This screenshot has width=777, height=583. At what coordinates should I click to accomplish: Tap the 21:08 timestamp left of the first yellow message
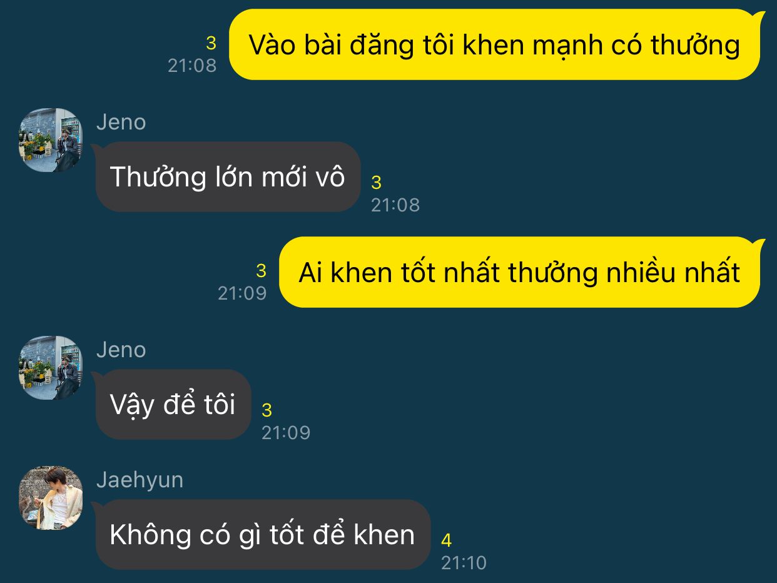coord(192,65)
